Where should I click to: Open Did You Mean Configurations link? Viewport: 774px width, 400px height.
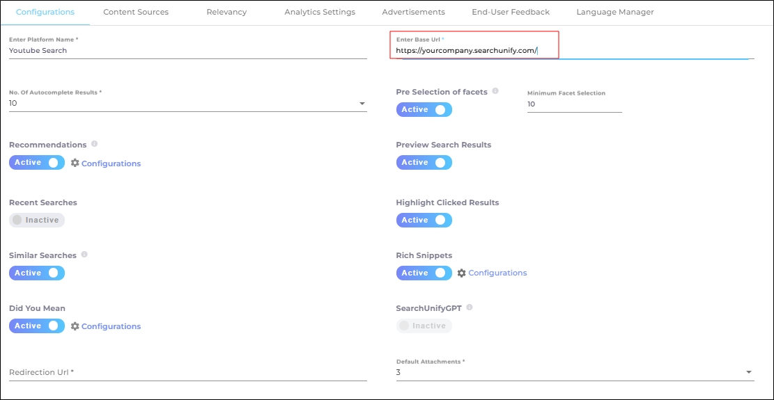point(111,326)
